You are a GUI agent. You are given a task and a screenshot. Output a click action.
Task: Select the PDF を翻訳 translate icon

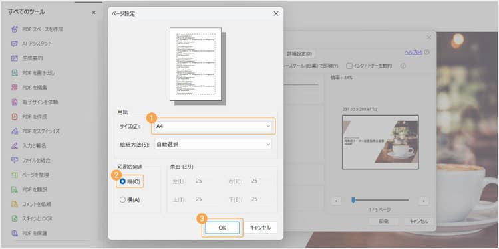(x=15, y=190)
